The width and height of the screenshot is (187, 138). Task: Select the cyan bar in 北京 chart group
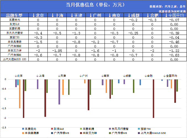pyautogui.click(x=18, y=82)
